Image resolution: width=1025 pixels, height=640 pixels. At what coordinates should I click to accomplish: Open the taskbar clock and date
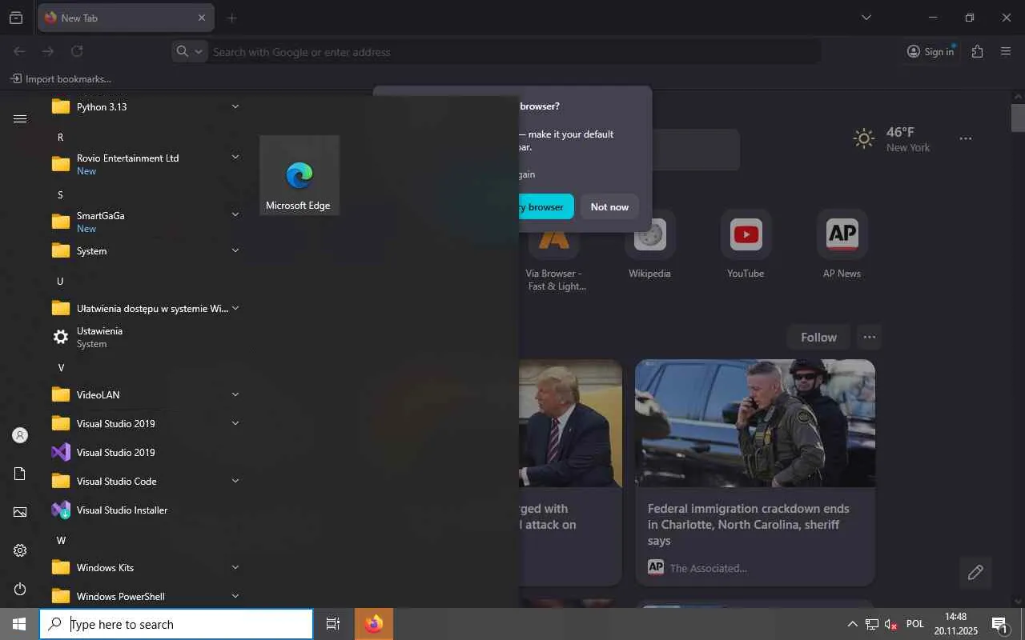click(956, 624)
